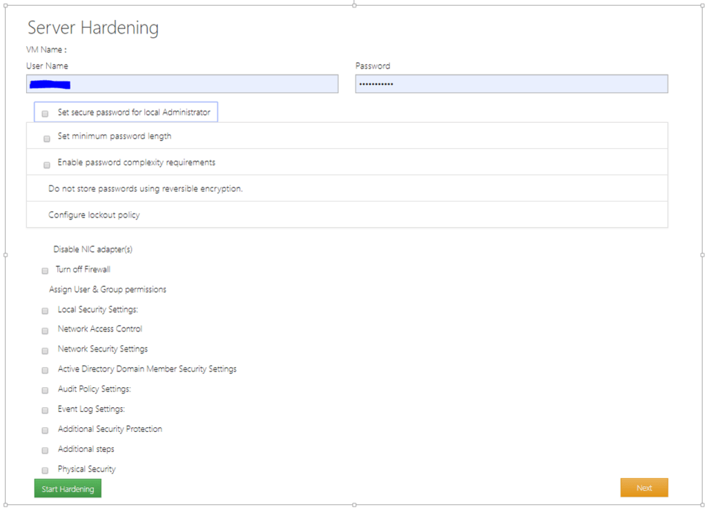The image size is (707, 510).
Task: Enable password complexity requirements checkbox
Action: [46, 165]
